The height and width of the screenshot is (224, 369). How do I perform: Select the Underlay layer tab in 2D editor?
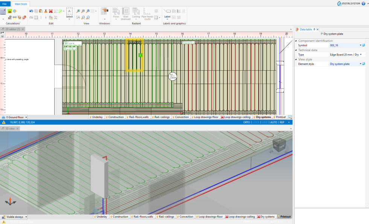click(97, 117)
